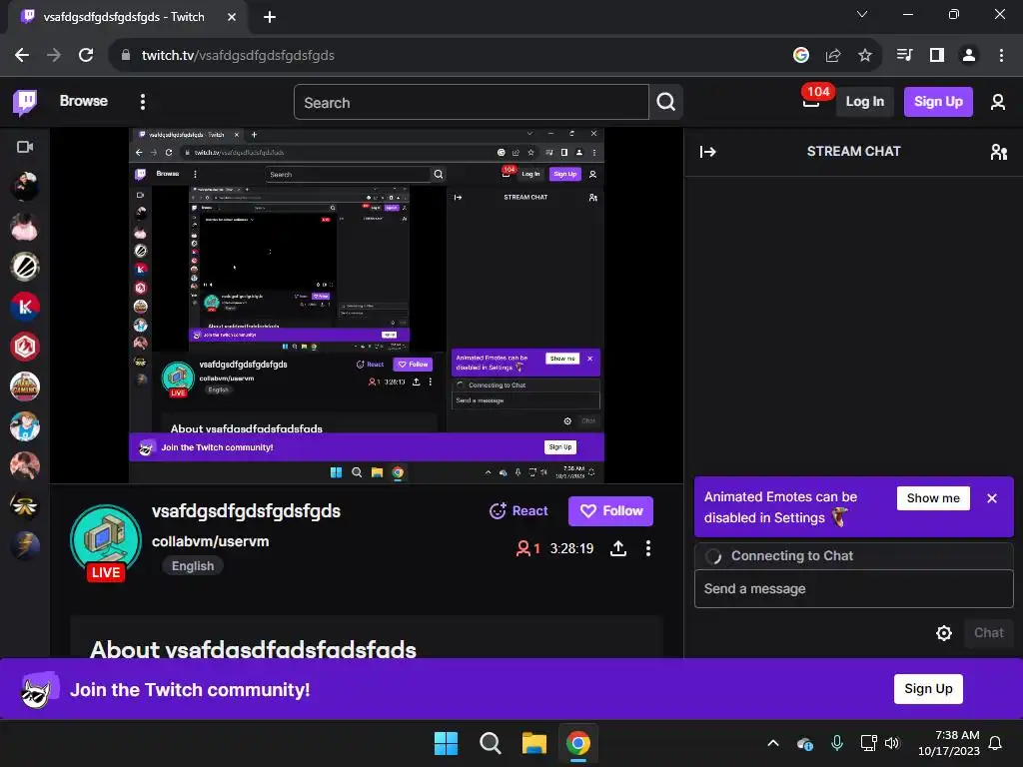Screen dimensions: 1023x767
Task: Open the chat community users list icon
Action: (999, 152)
